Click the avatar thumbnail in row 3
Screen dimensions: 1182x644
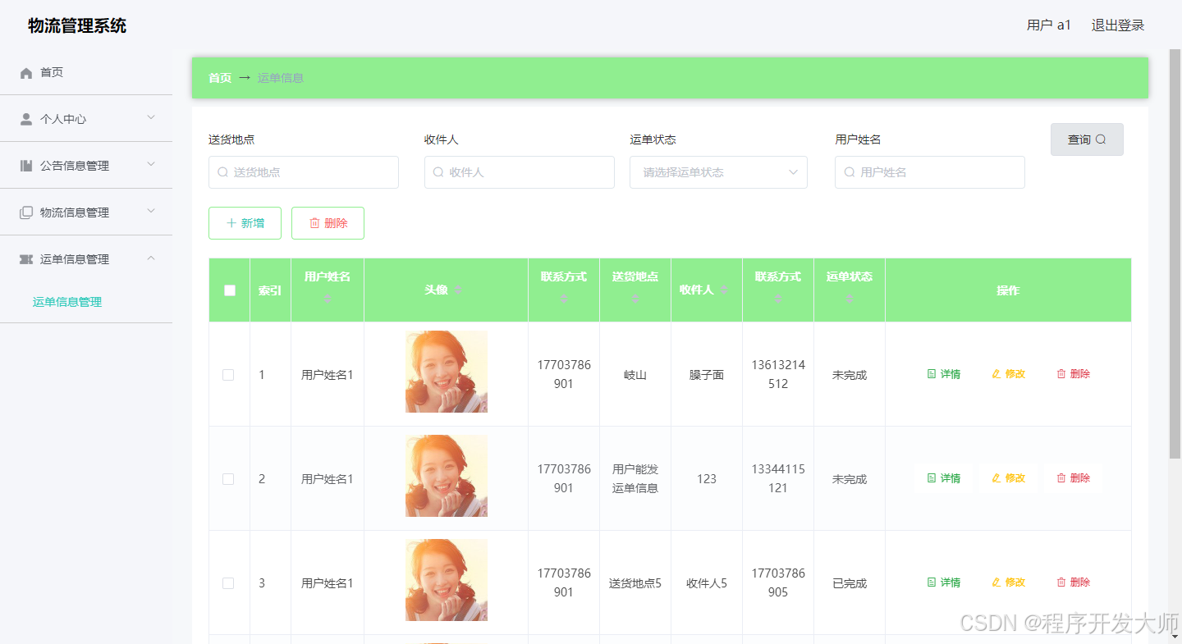pos(447,580)
